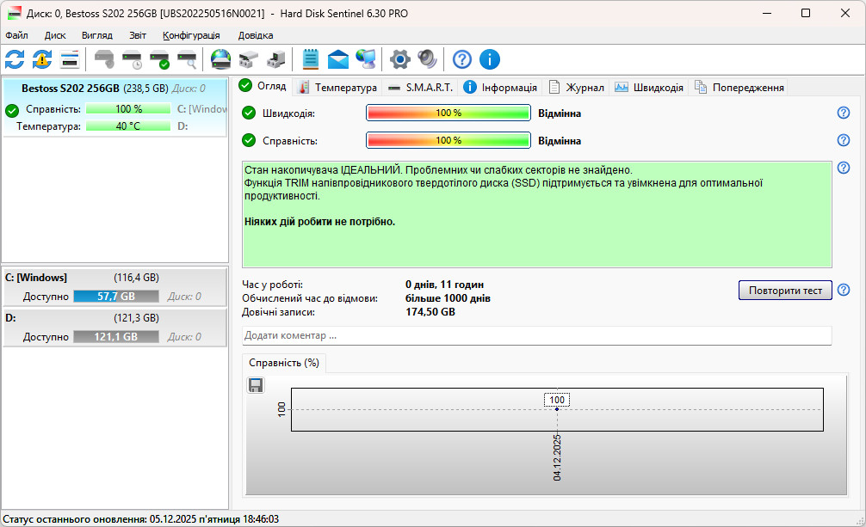This screenshot has height=527, width=866.
Task: Click the floppy save graph icon
Action: 256,385
